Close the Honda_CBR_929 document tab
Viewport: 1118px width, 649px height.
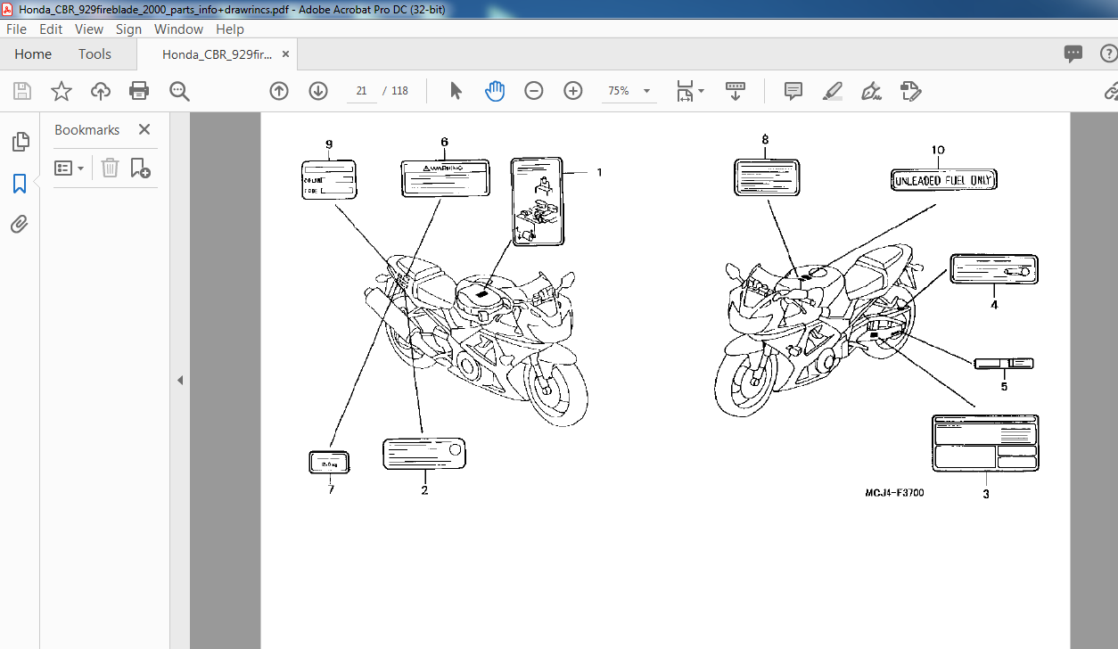(285, 54)
